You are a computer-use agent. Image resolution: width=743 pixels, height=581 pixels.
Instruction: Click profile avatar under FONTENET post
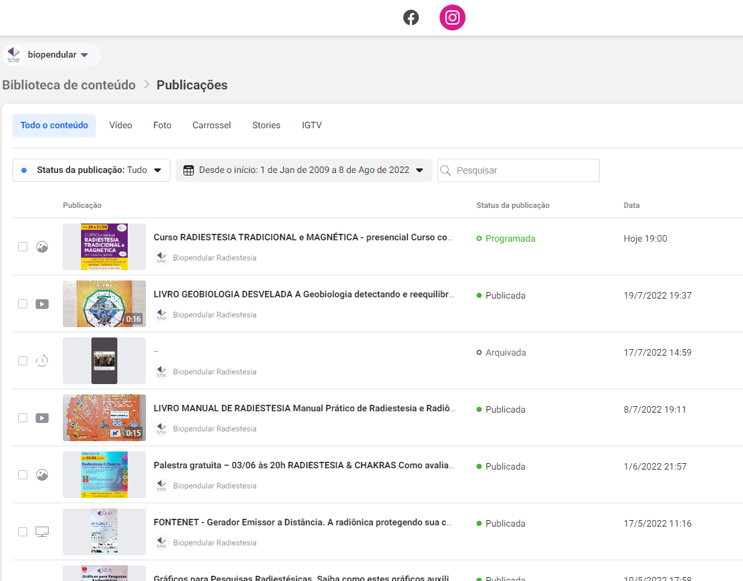point(161,543)
